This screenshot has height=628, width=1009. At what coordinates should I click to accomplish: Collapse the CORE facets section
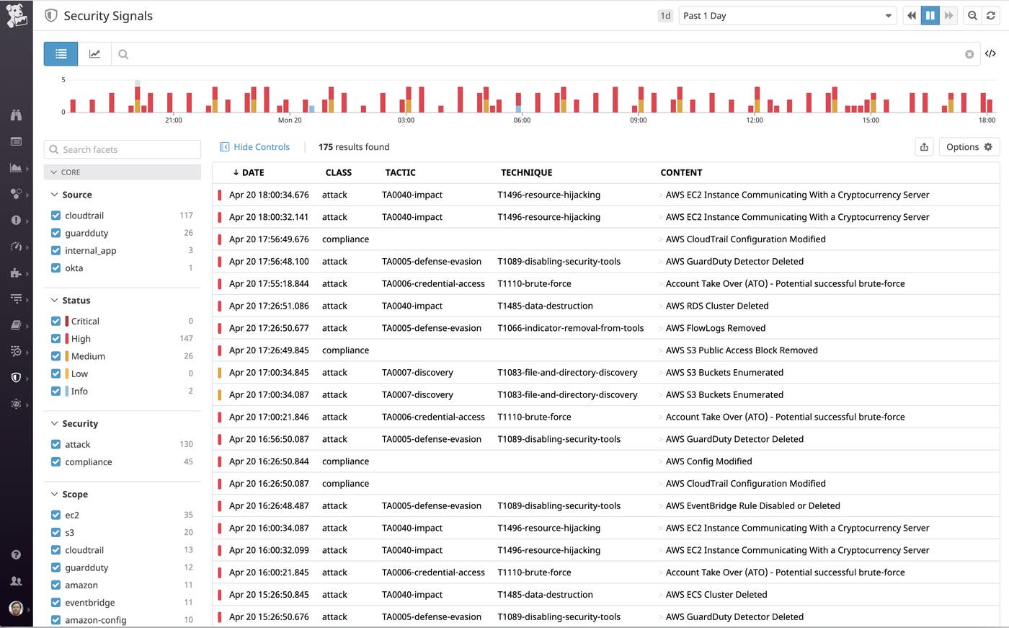[54, 172]
